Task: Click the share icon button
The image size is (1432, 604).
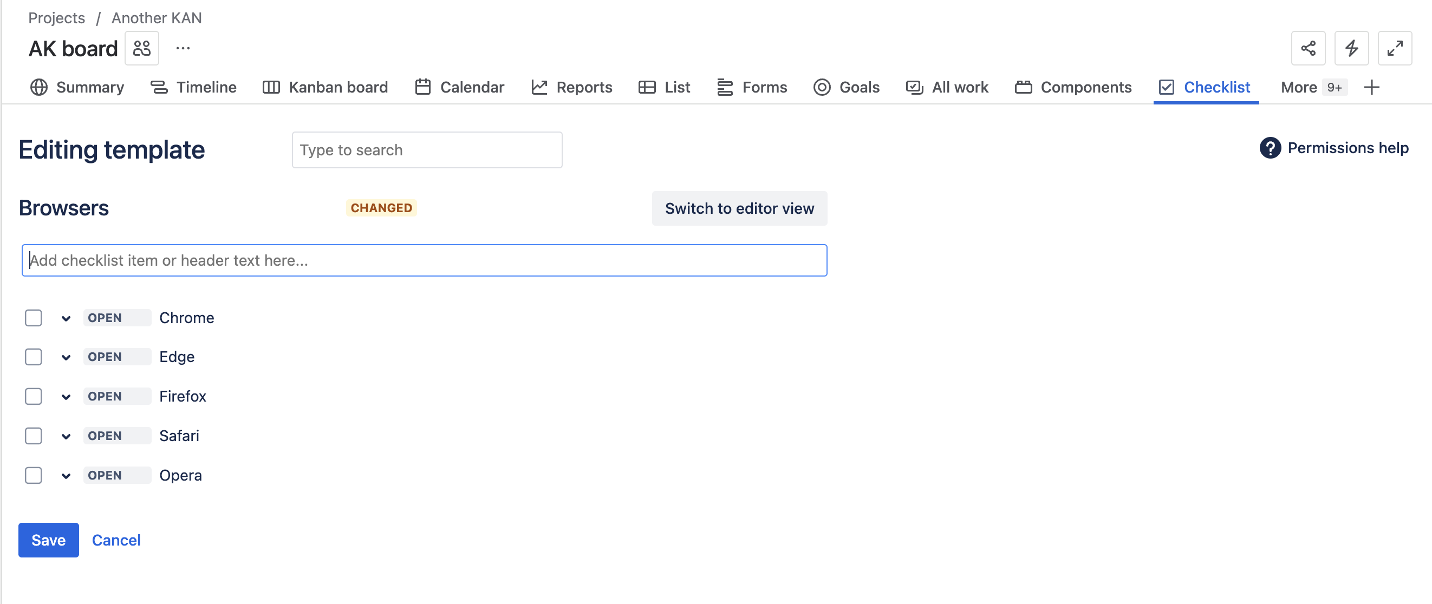Action: pos(1308,48)
